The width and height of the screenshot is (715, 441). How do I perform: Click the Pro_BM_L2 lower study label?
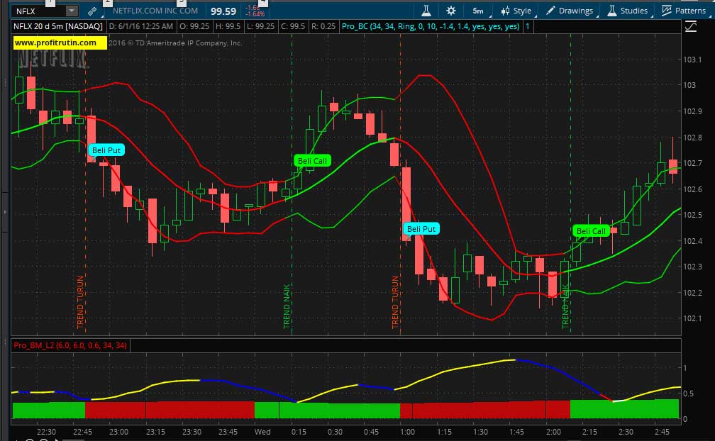[x=70, y=345]
